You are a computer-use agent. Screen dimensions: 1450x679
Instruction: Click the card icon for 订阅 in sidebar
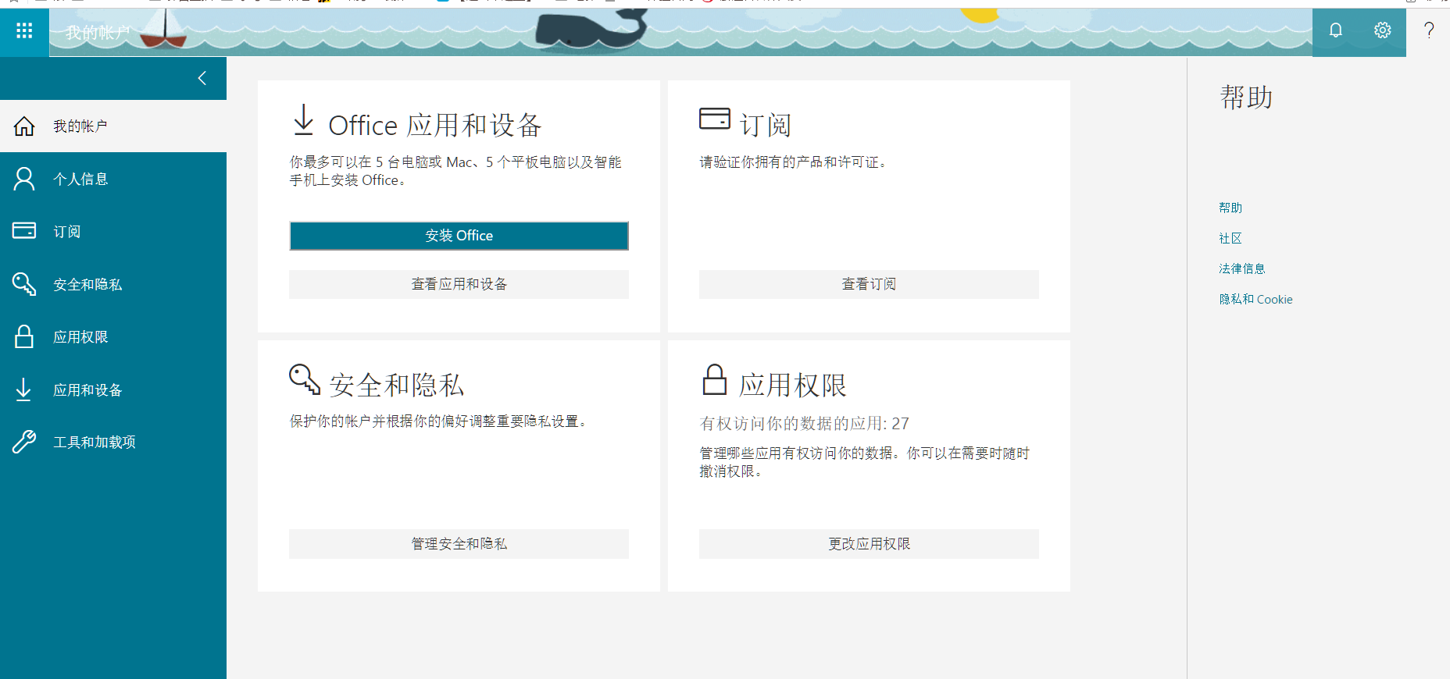(24, 230)
